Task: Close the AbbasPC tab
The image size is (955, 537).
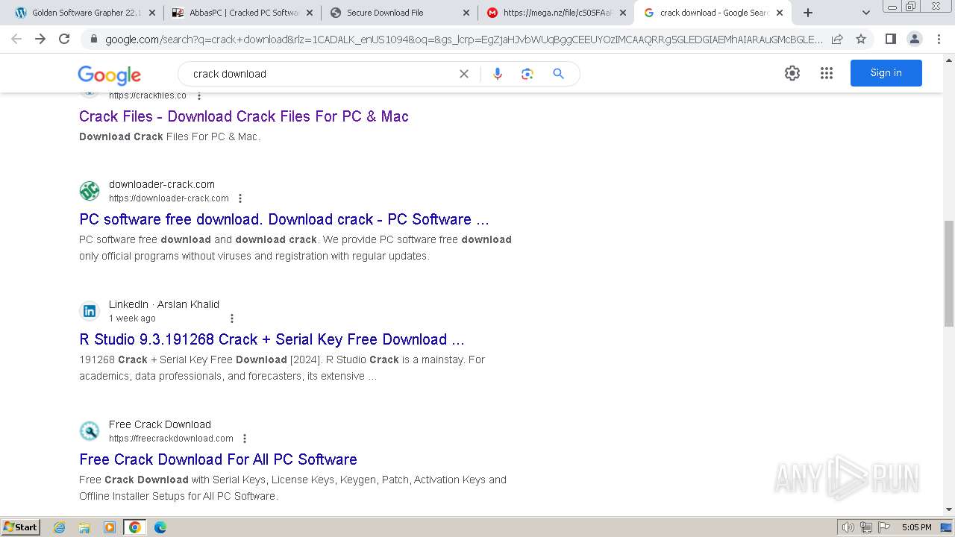Action: pos(310,13)
